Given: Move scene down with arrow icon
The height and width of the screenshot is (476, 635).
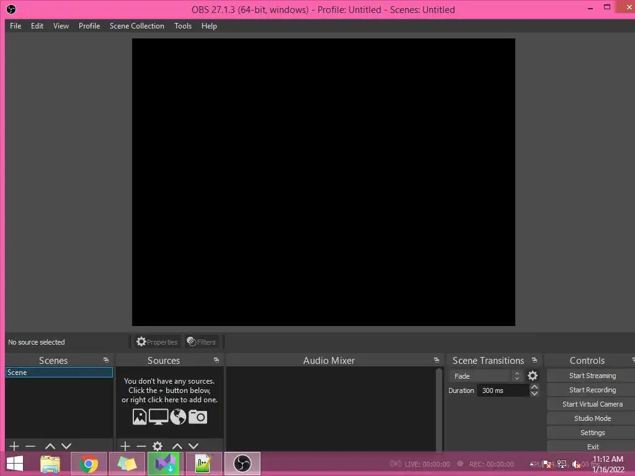Looking at the screenshot, I should click(66, 446).
